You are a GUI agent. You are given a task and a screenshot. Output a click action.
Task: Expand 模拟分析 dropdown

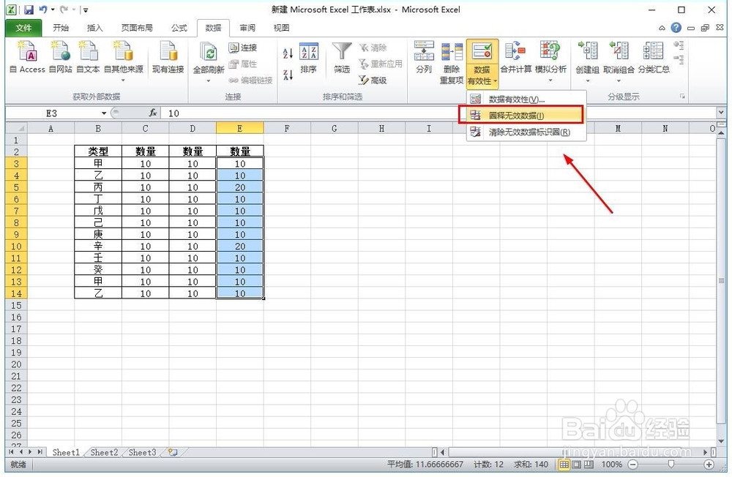(x=550, y=80)
